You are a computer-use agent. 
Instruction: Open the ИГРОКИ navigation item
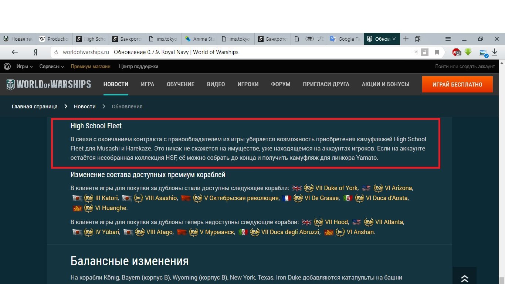(x=248, y=84)
